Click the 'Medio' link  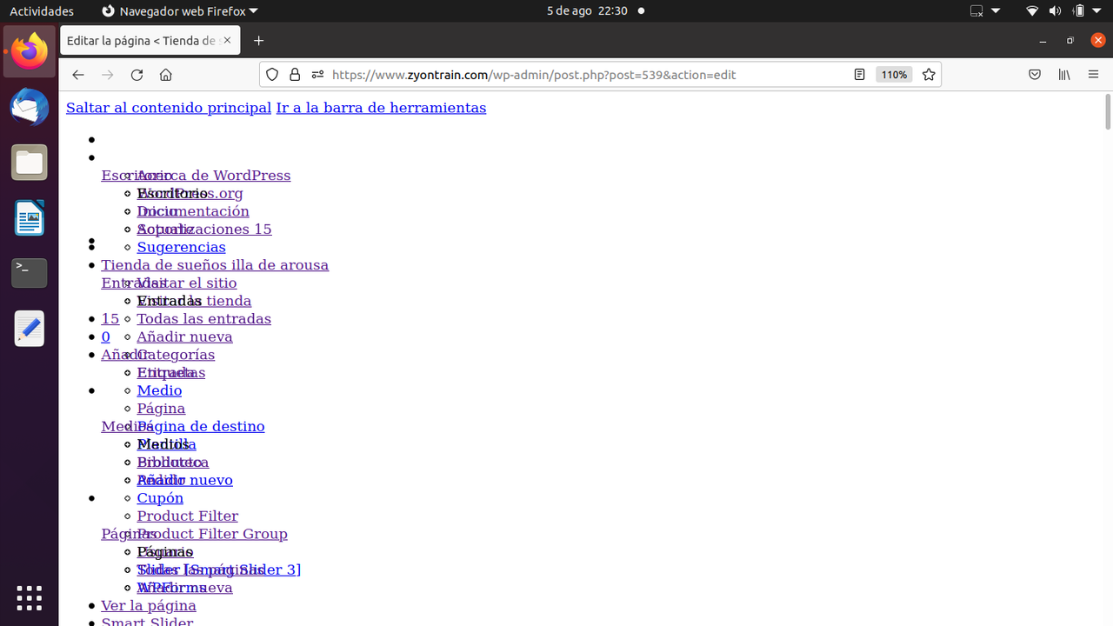click(159, 390)
